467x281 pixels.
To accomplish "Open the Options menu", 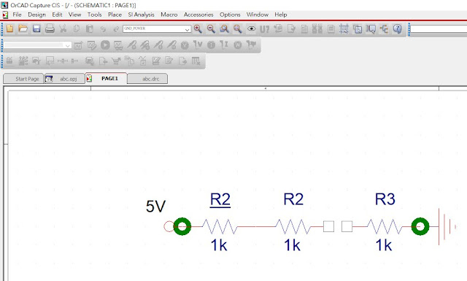I will point(230,15).
